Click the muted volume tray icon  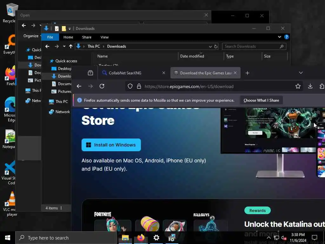click(284, 238)
